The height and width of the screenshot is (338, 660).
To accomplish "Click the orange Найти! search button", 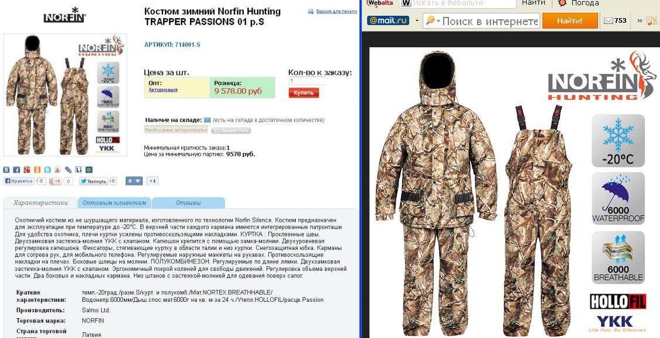I will coord(570,20).
